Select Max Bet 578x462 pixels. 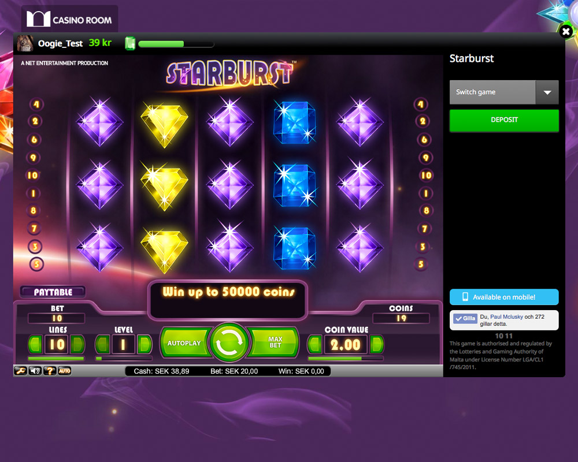pyautogui.click(x=275, y=342)
